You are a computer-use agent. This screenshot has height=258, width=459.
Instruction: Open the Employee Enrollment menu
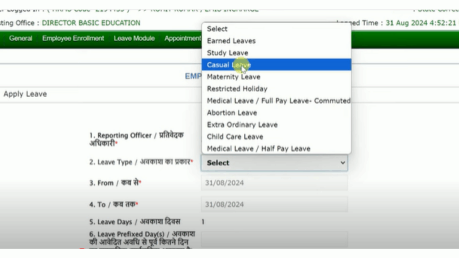coord(73,39)
